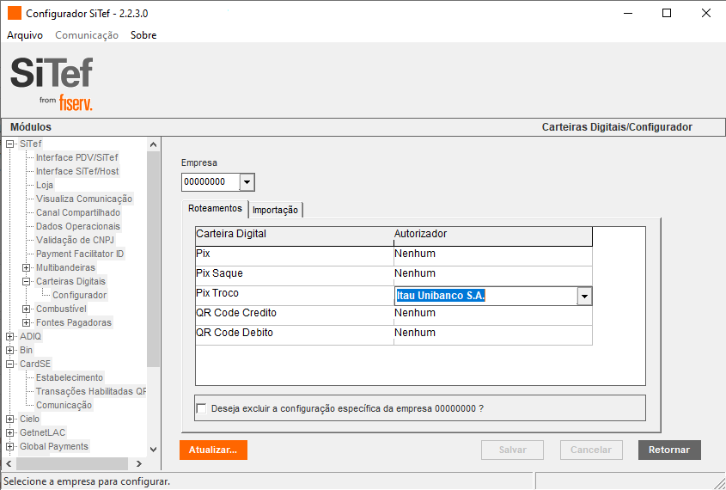The height and width of the screenshot is (490, 726).
Task: Expand the ADIQ module node
Action: pos(10,336)
